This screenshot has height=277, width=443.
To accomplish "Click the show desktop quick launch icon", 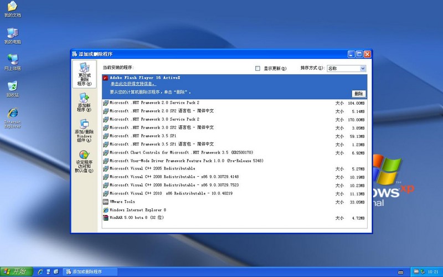I will click(x=48, y=271).
